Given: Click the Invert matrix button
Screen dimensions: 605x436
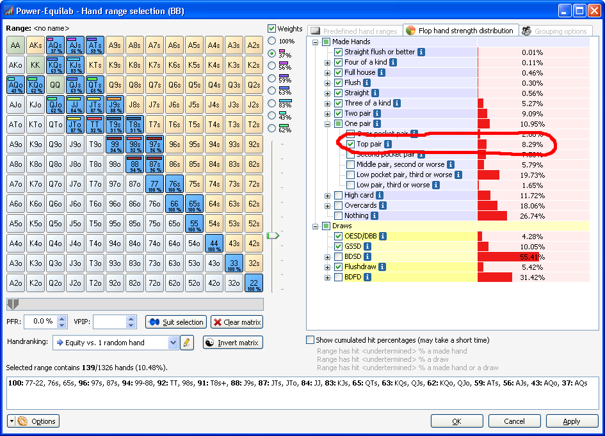Looking at the screenshot, I should (x=233, y=343).
